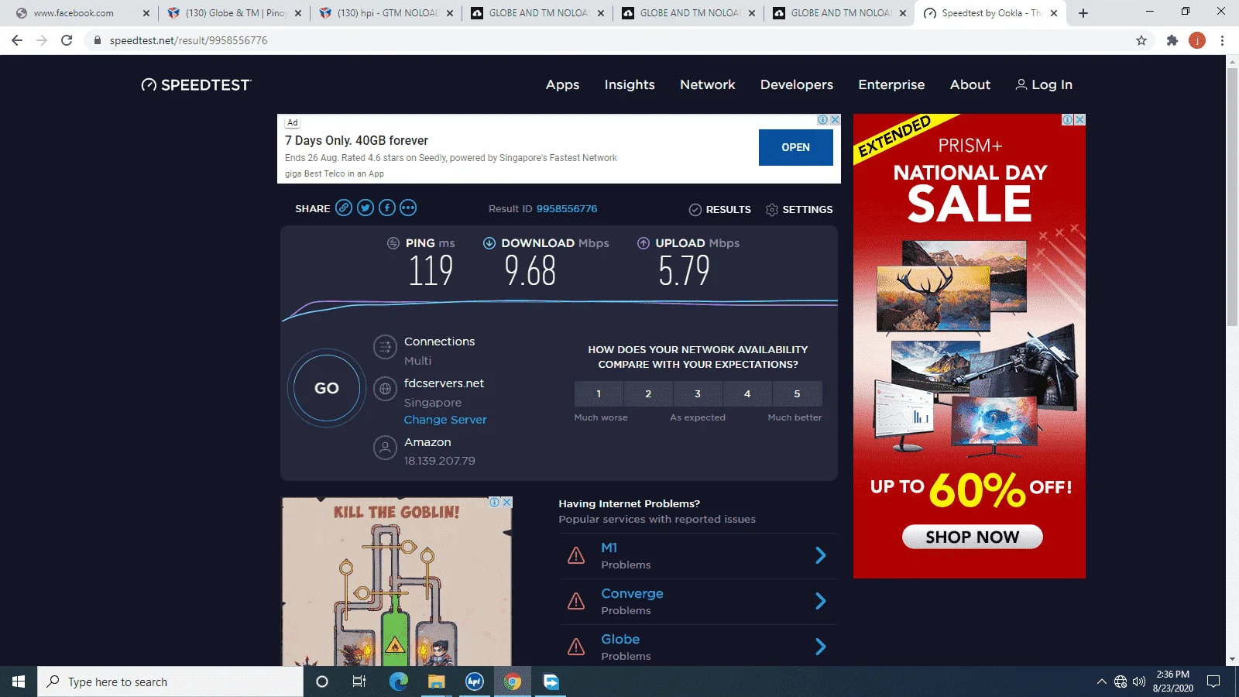Open the Insights menu

(x=630, y=84)
